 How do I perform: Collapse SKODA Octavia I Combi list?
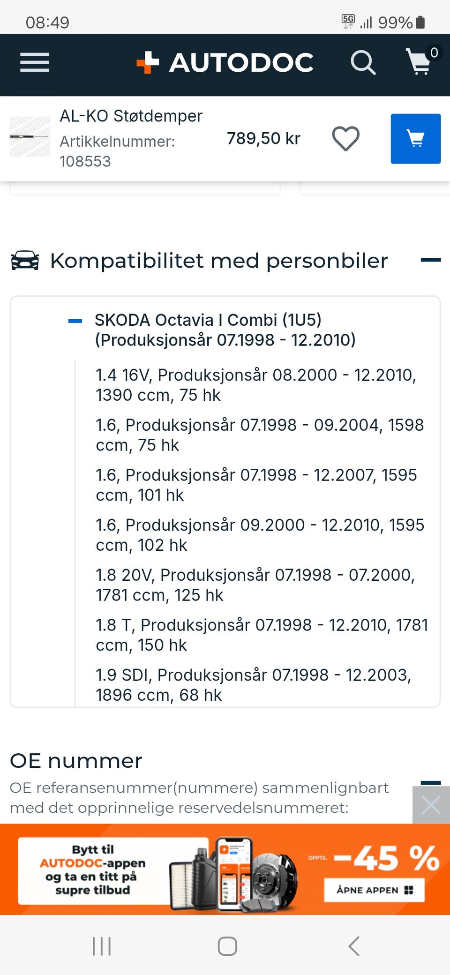click(x=75, y=321)
